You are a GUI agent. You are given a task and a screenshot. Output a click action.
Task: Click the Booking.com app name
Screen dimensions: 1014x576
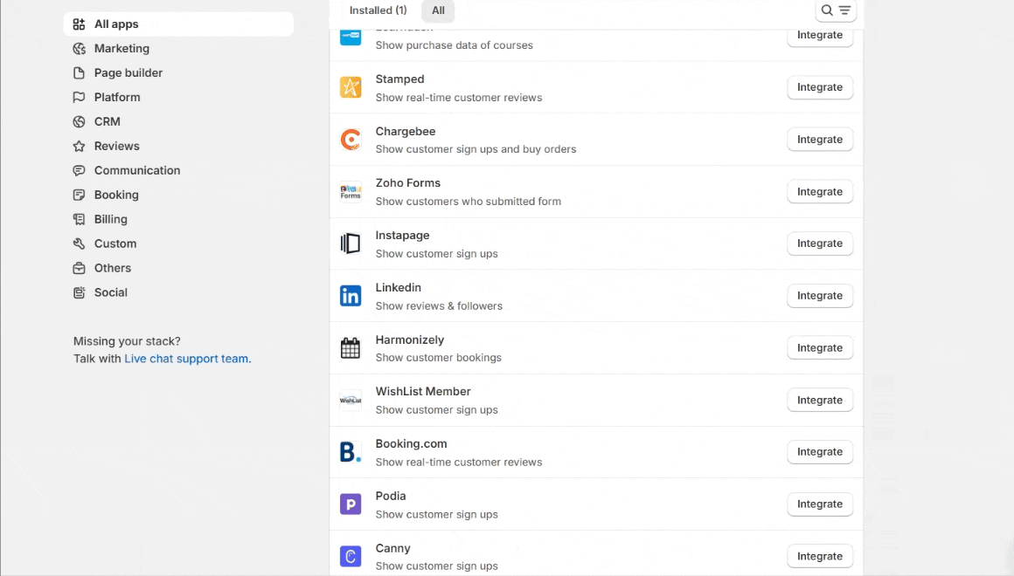(x=412, y=443)
